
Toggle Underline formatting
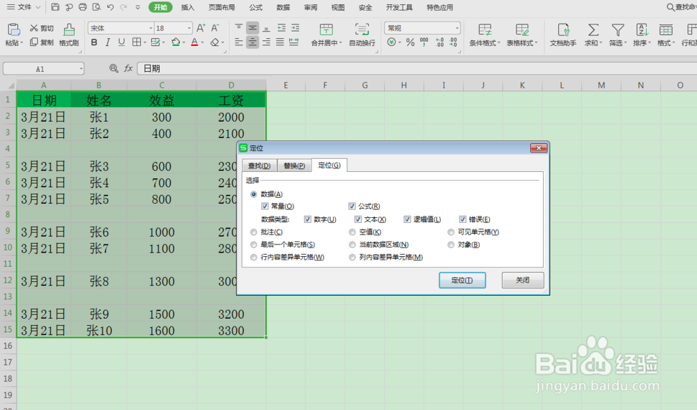coord(121,42)
